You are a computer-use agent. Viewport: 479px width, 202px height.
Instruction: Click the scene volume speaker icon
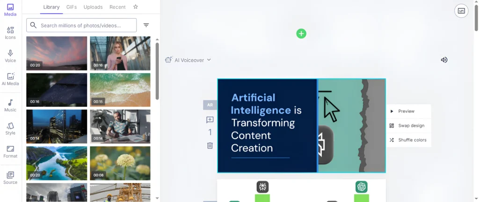444,60
